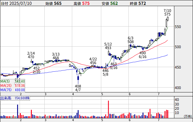This screenshot has width=193, height=122.
Task: Click the 7/10 575 high annotation
Action: [x=167, y=13]
